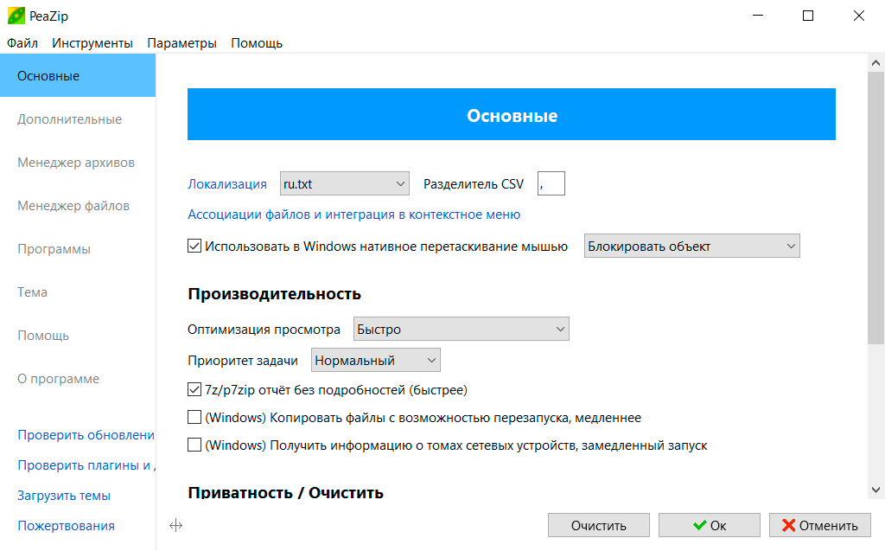Open the Локализация ru.txt dropdown
This screenshot has height=551, width=885.
344,183
